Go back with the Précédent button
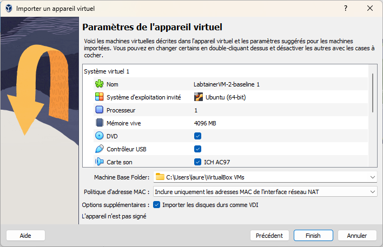Viewport: 383px width, 247px height. coord(269,236)
